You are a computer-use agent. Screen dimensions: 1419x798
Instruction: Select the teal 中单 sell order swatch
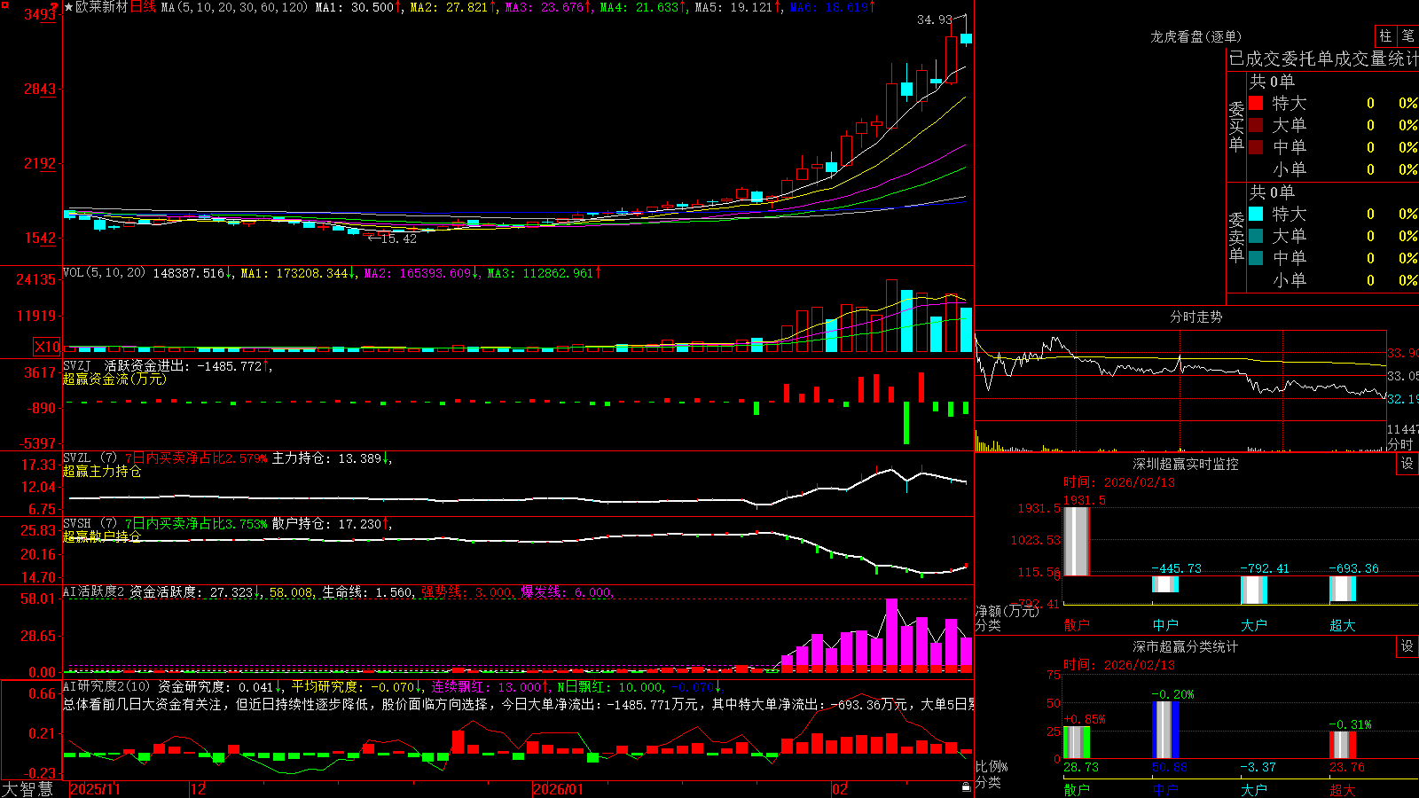[x=1256, y=258]
